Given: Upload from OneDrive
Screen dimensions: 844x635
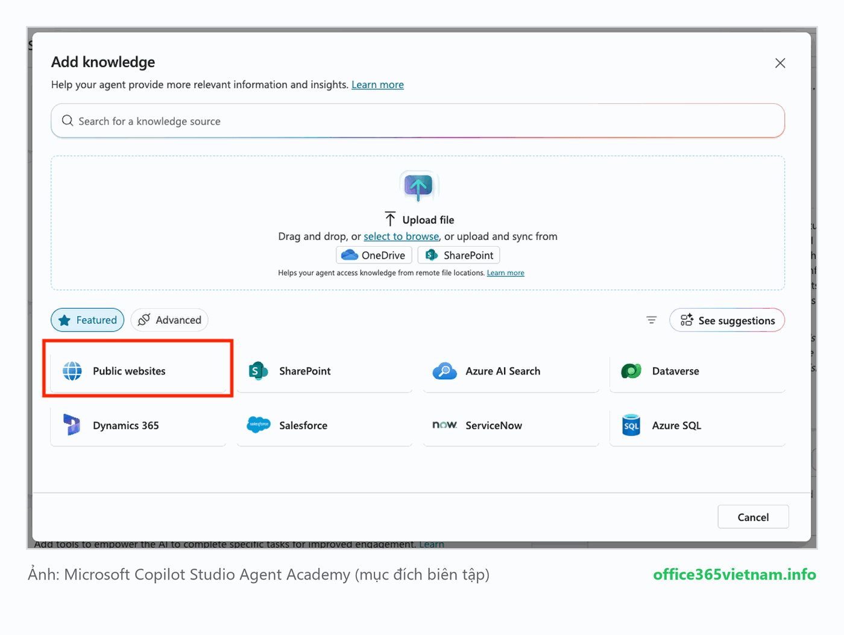Looking at the screenshot, I should coord(374,255).
